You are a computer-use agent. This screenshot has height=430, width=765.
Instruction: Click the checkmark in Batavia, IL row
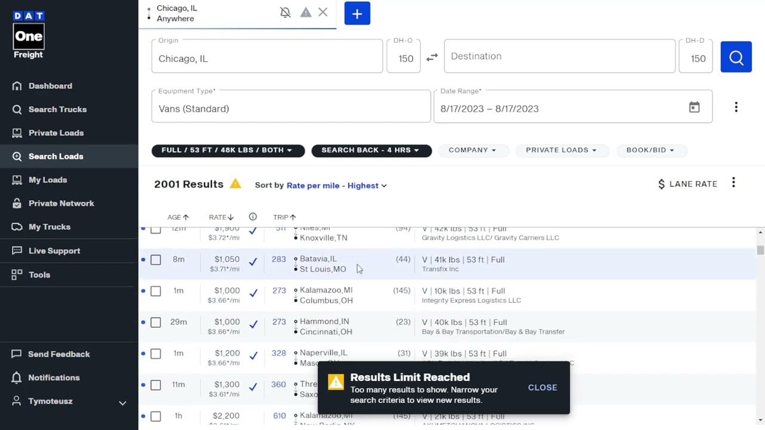coord(253,262)
